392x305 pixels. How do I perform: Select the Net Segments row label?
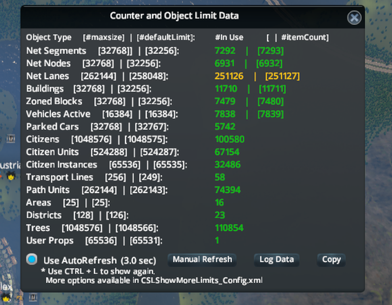click(56, 51)
